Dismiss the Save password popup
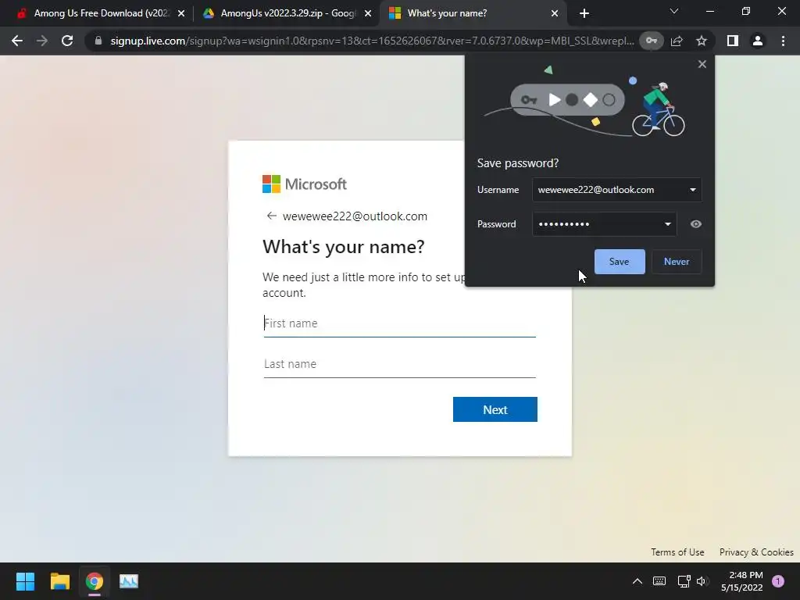The width and height of the screenshot is (800, 600). [702, 64]
